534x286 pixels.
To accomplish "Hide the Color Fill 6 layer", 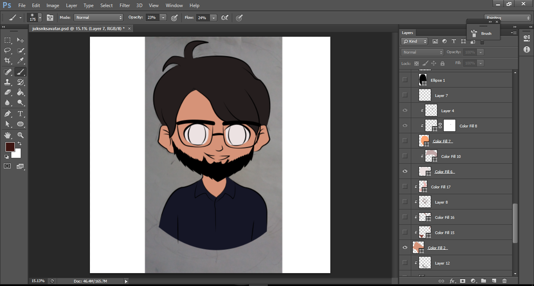I will [405, 171].
